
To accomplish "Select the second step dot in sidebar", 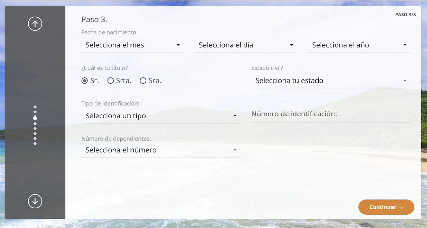I will pyautogui.click(x=35, y=112).
